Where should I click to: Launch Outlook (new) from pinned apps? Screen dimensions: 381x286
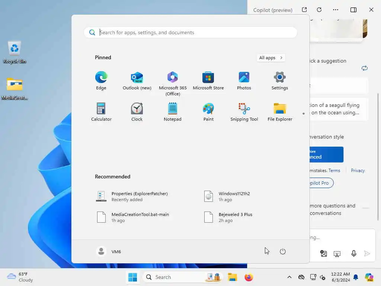137,81
